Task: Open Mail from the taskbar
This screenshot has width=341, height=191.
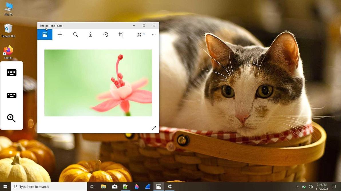Action: click(115, 187)
